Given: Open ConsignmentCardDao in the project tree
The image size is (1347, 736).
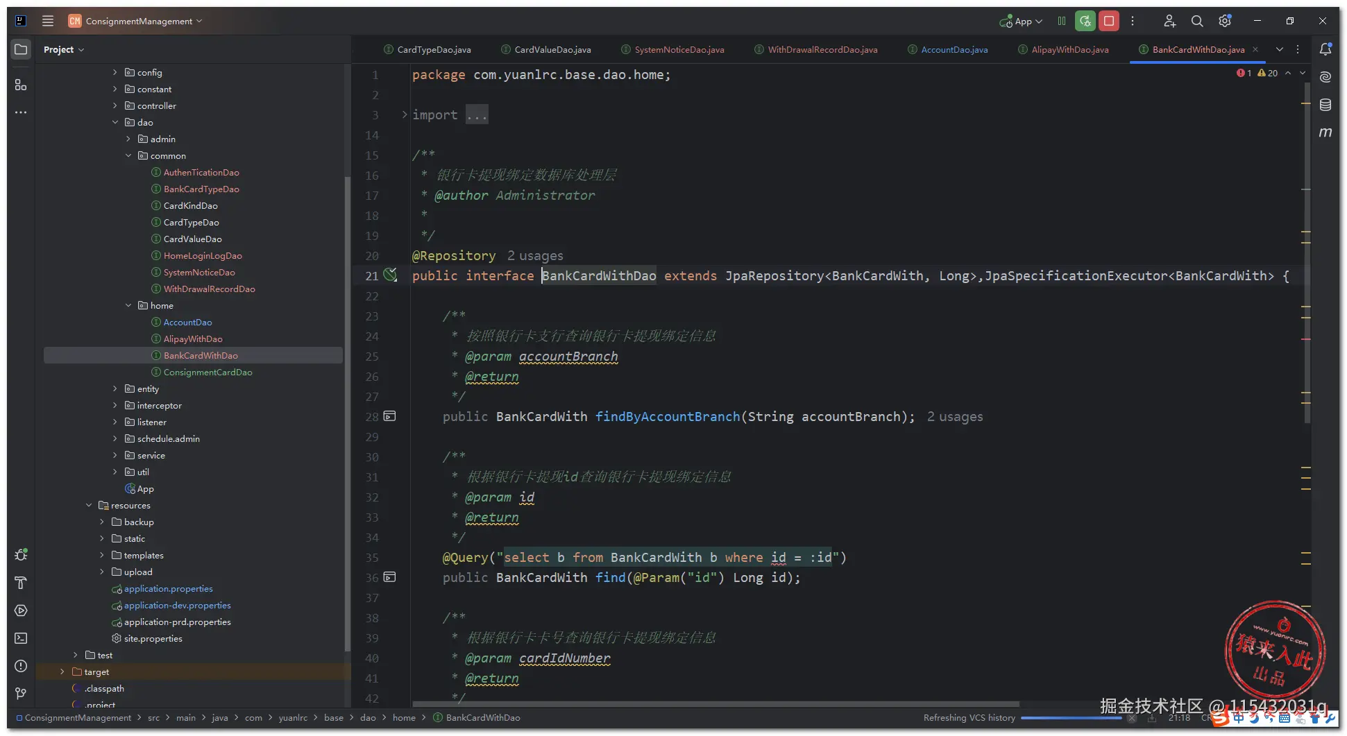Looking at the screenshot, I should [207, 373].
